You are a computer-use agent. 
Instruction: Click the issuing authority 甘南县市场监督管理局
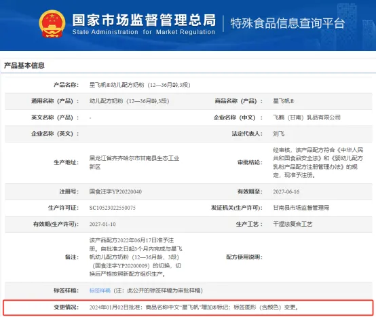click(301, 208)
